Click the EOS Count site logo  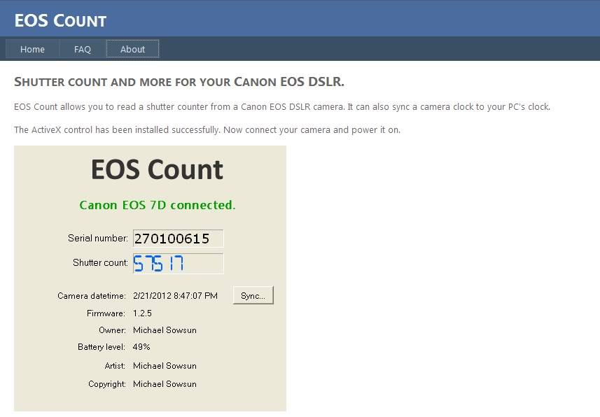[60, 21]
